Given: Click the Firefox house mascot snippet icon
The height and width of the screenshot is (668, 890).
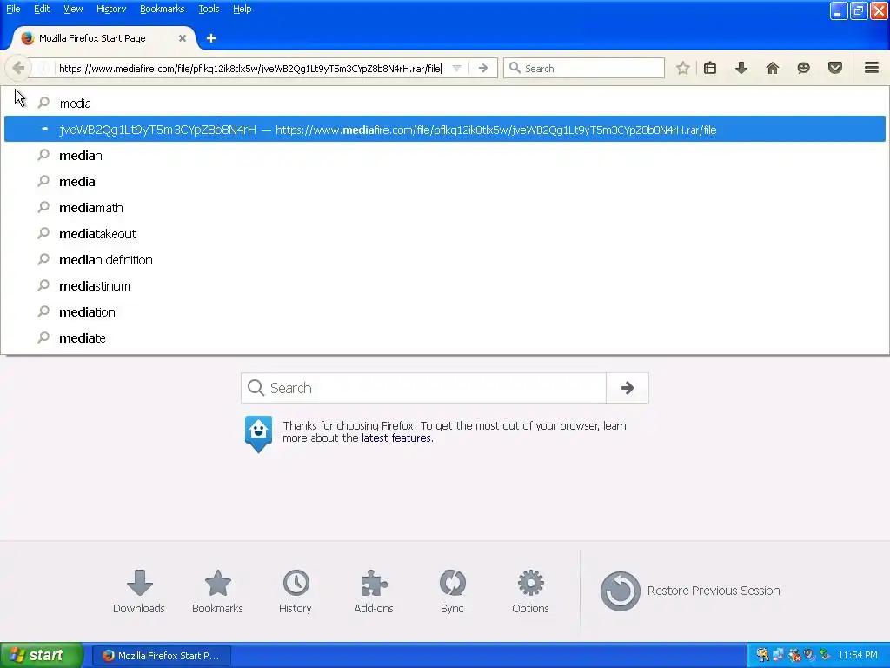Looking at the screenshot, I should click(258, 433).
